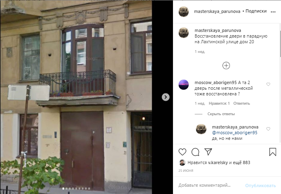The width and height of the screenshot is (281, 194).
Task: Open 25 июня post date link
Action: [186, 171]
